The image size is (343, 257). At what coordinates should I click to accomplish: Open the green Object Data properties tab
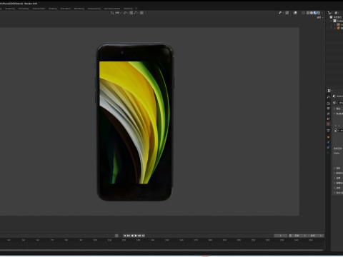(328, 153)
